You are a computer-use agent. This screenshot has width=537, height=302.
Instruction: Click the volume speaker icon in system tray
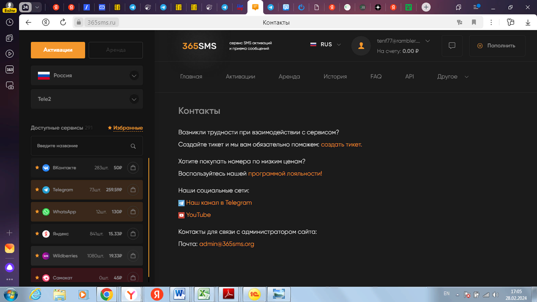click(495, 295)
